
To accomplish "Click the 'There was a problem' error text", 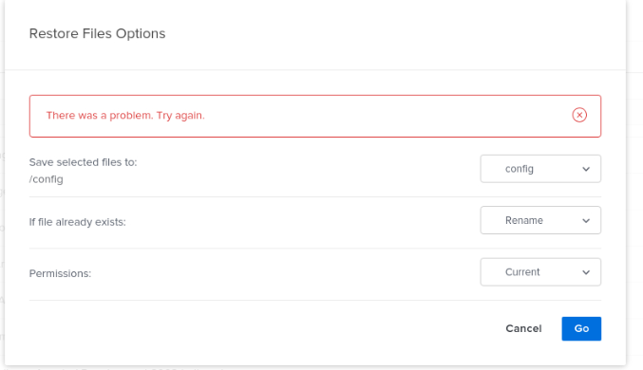I will (x=125, y=116).
